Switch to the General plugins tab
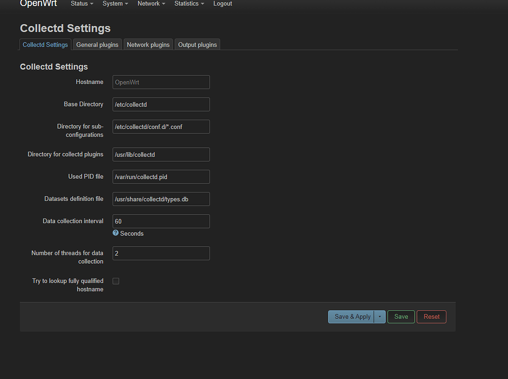This screenshot has width=508, height=379. (x=97, y=44)
